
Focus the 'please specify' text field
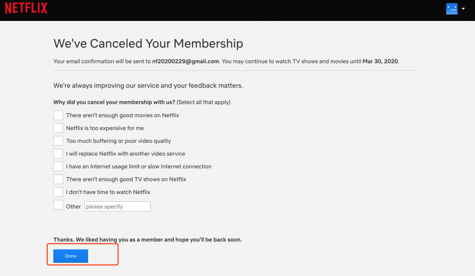coord(117,206)
